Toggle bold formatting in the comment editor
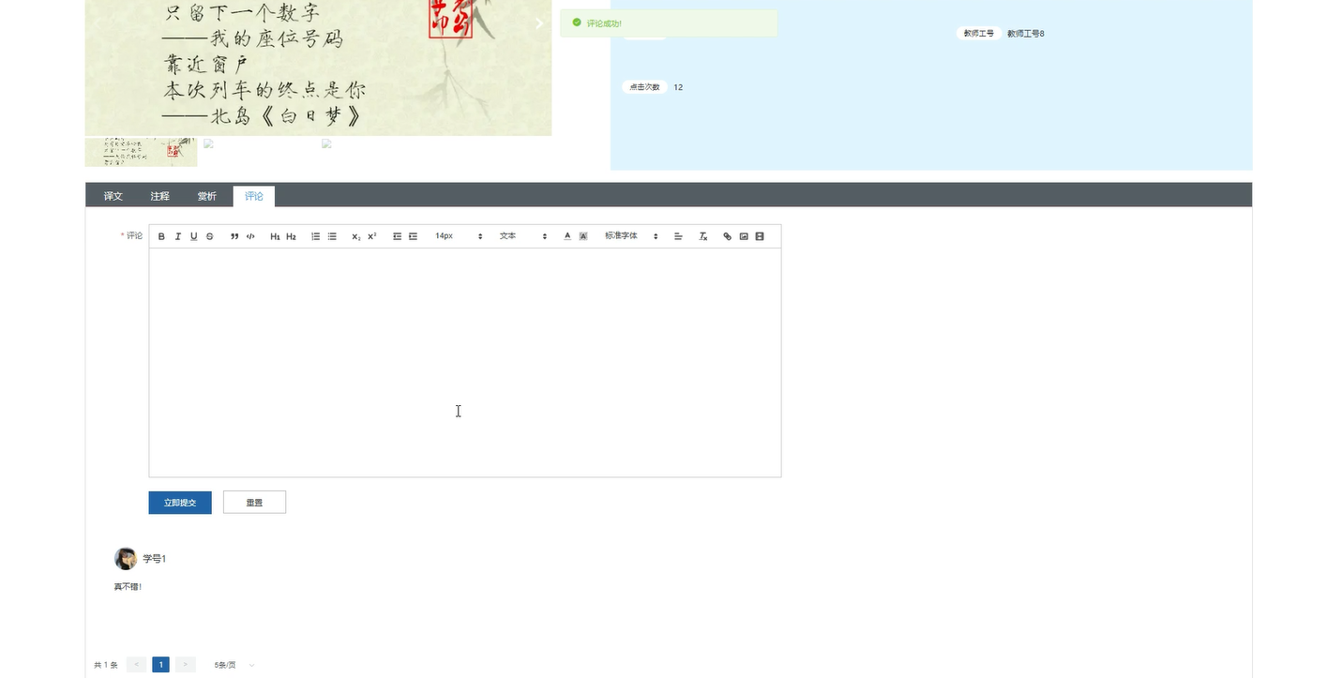The image size is (1342, 678). (161, 235)
